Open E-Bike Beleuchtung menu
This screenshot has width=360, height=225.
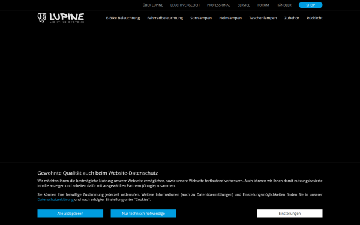point(123,18)
